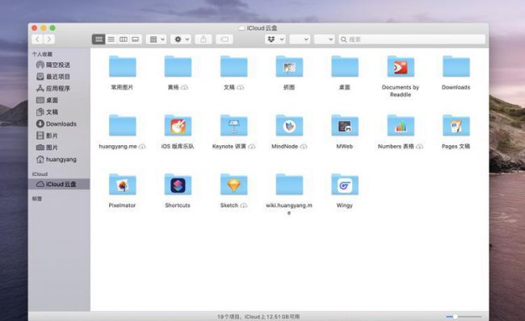Switch to column view
This screenshot has height=321, width=525.
click(124, 40)
